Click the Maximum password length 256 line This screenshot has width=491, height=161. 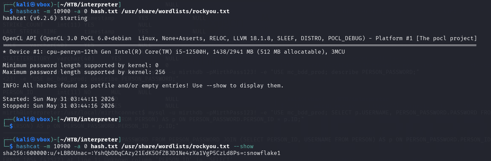pyautogui.click(x=84, y=72)
